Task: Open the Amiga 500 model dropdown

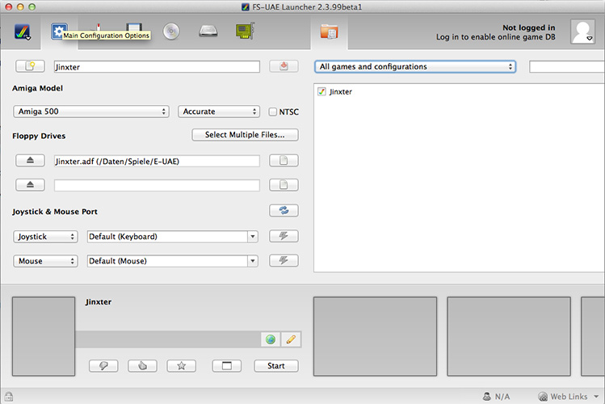Action: (x=90, y=112)
